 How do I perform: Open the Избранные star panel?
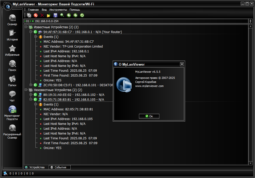(12, 50)
